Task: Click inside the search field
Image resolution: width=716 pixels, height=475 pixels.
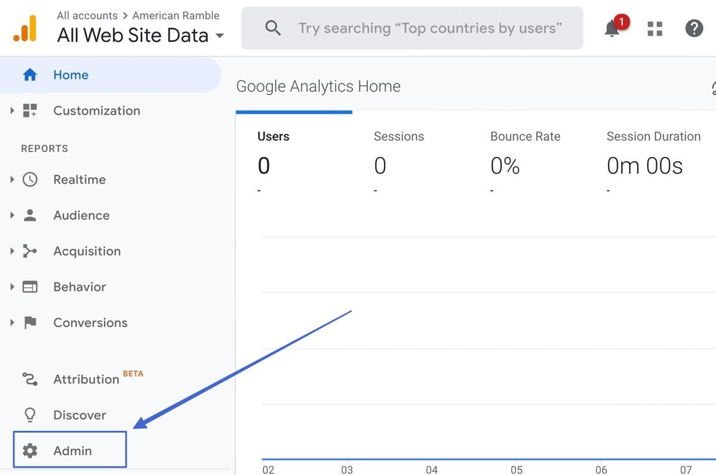Action: pos(412,28)
